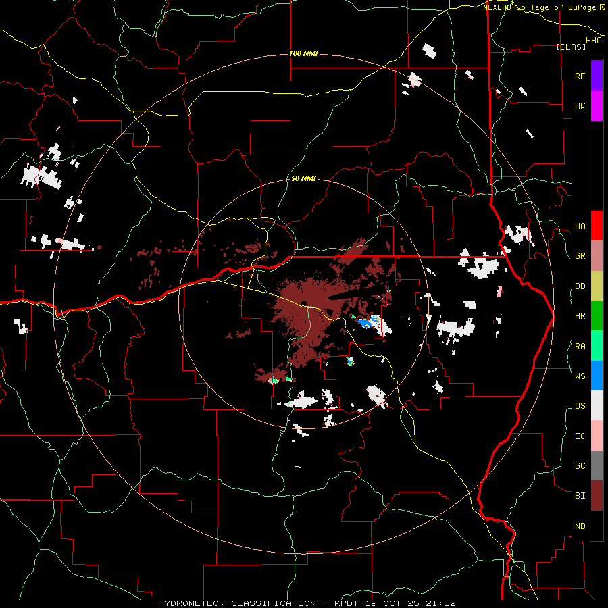The image size is (608, 608).
Task: Click the yellow BD legend swatch
Action: pyautogui.click(x=597, y=286)
